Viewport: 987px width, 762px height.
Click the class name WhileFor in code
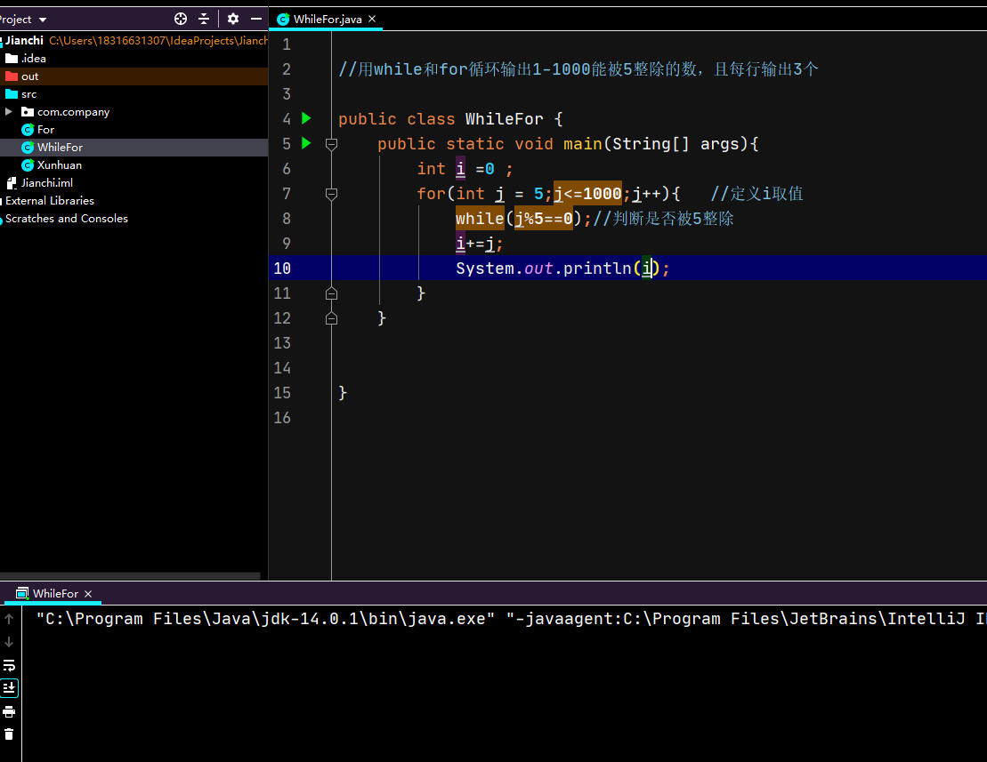coord(505,119)
